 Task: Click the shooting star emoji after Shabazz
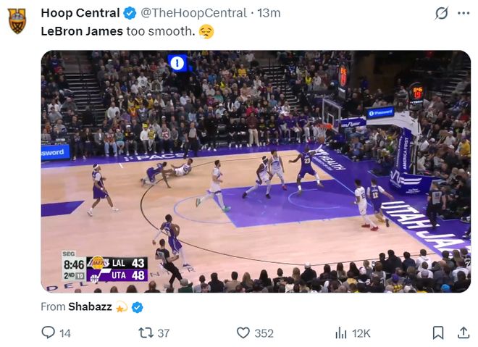click(122, 307)
